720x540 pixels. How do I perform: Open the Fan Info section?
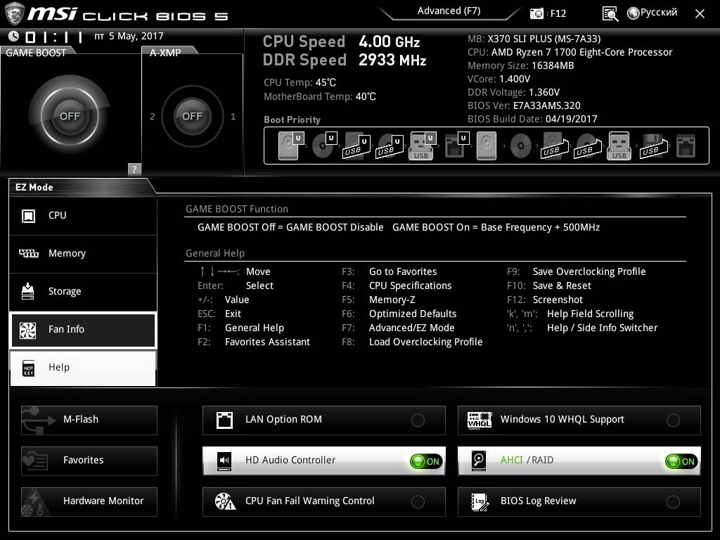(x=83, y=330)
